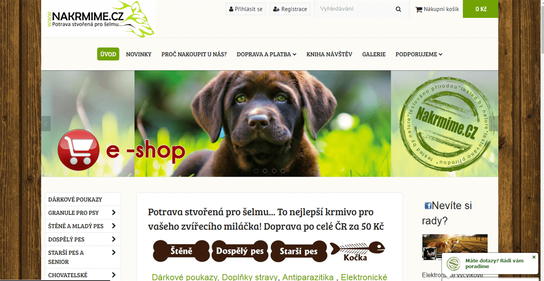Select the third carousel slide dot

click(x=274, y=171)
